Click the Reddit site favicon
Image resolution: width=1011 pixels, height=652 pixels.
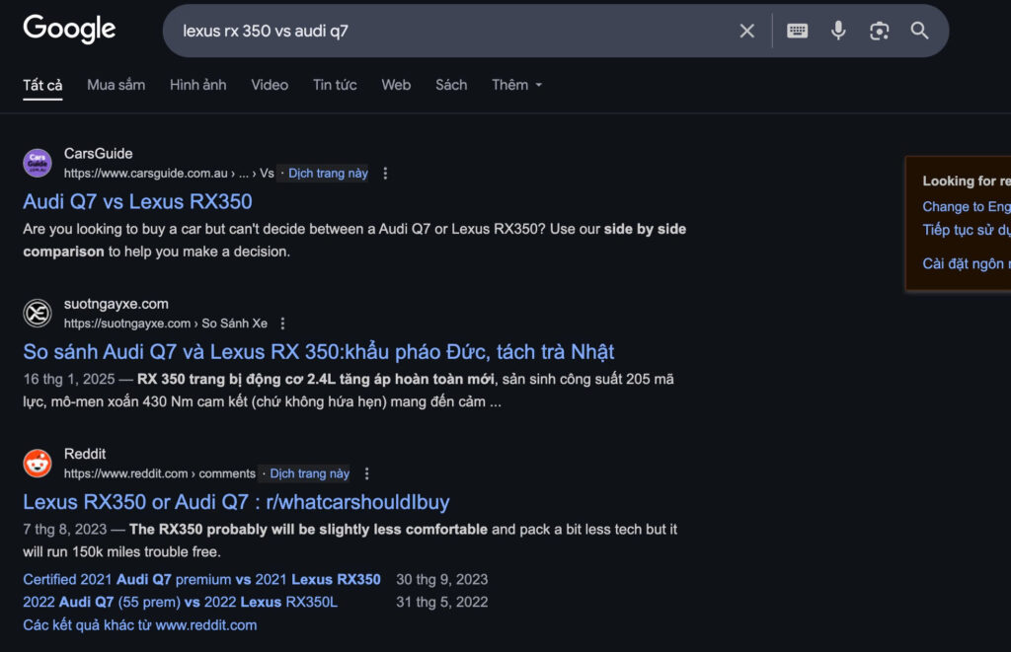38,464
